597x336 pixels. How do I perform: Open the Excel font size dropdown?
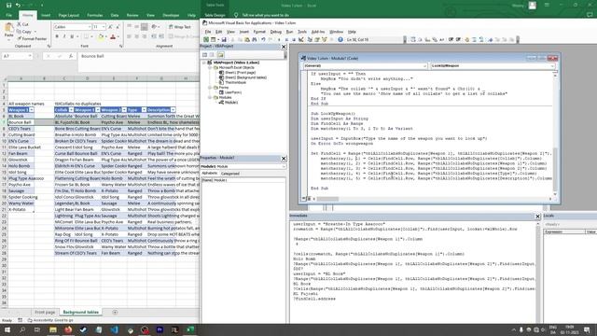click(104, 27)
